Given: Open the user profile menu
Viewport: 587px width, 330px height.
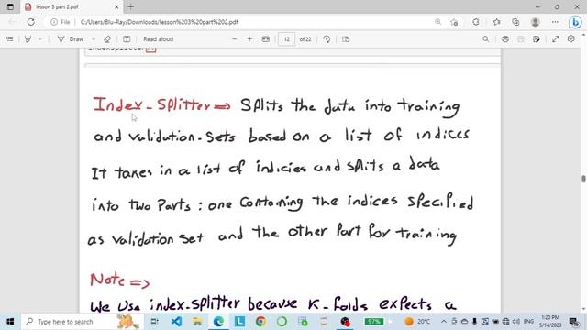Looking at the screenshot, I should tap(535, 22).
